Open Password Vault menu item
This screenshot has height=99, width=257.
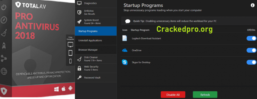click(x=96, y=78)
